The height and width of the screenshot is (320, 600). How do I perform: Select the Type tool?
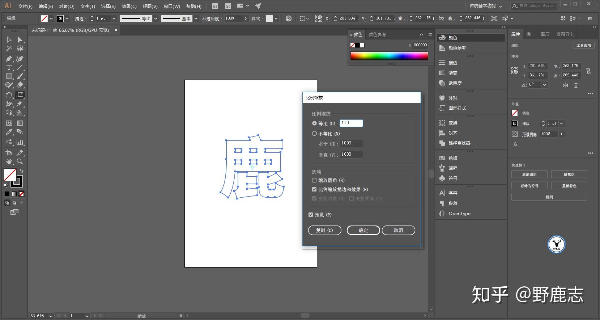click(9, 68)
